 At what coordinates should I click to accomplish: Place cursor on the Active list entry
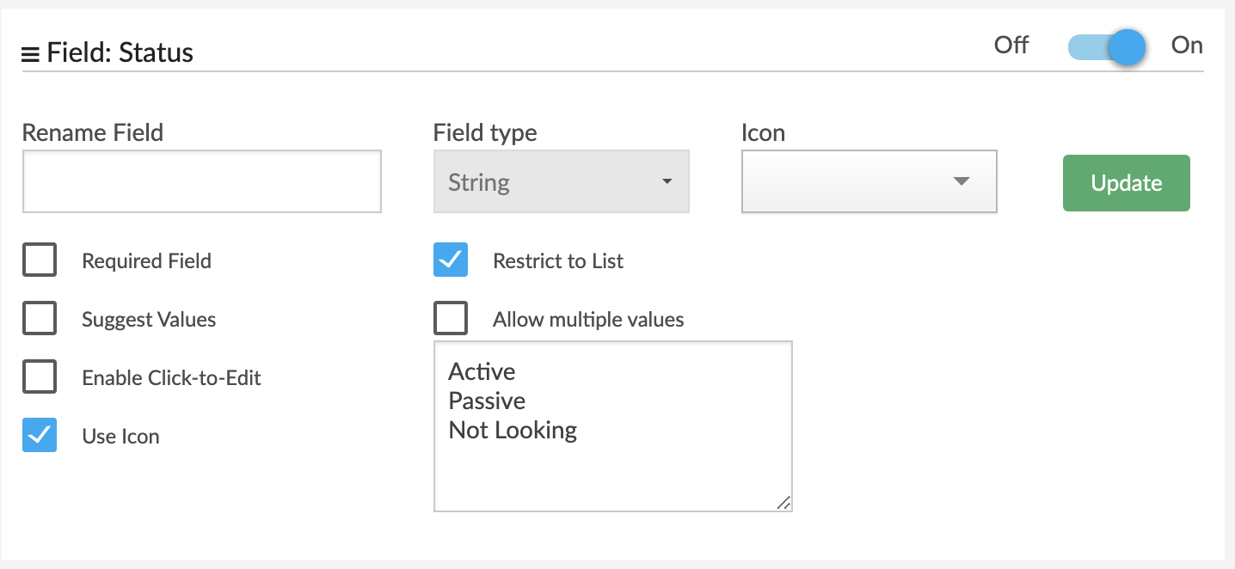coord(482,371)
